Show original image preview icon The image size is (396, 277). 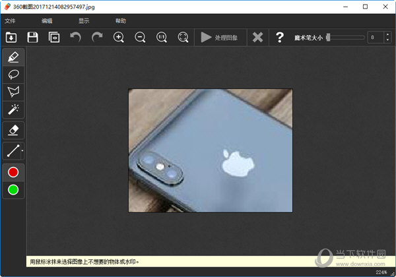click(x=54, y=38)
